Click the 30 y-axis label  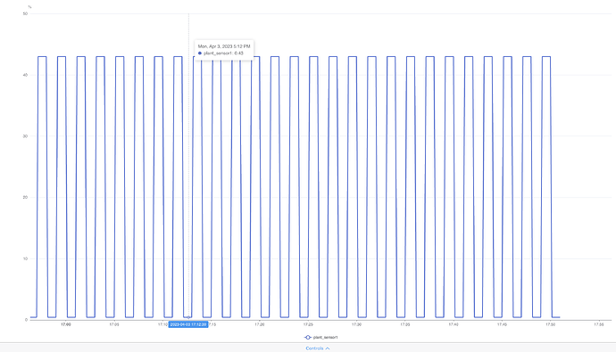tap(25, 136)
